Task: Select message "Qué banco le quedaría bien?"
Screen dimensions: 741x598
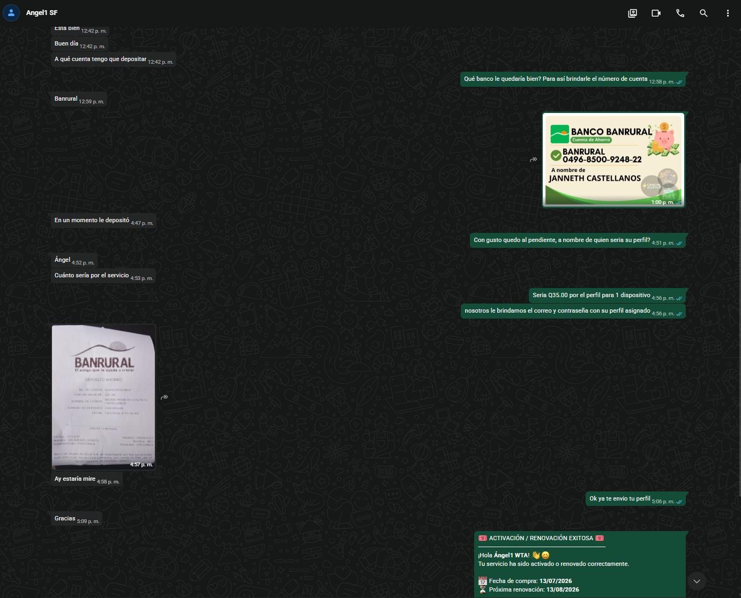Action: tap(573, 79)
